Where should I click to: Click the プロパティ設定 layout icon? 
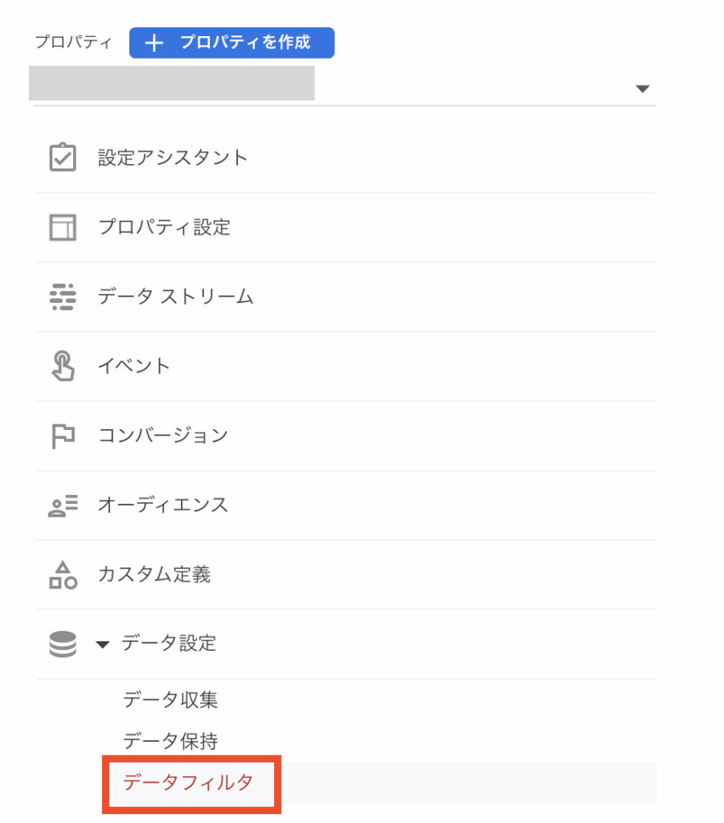[x=63, y=227]
